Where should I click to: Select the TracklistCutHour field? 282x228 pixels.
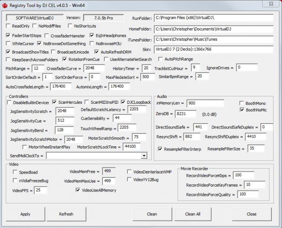[195, 68]
